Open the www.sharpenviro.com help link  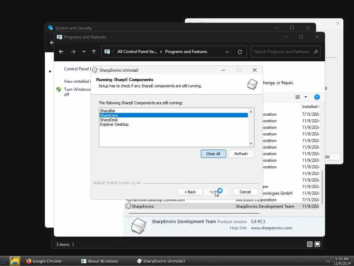[x=271, y=228]
